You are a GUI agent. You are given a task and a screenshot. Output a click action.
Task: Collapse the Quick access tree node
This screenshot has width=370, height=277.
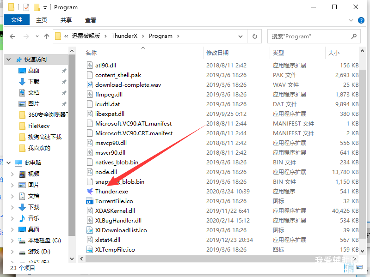point(8,60)
